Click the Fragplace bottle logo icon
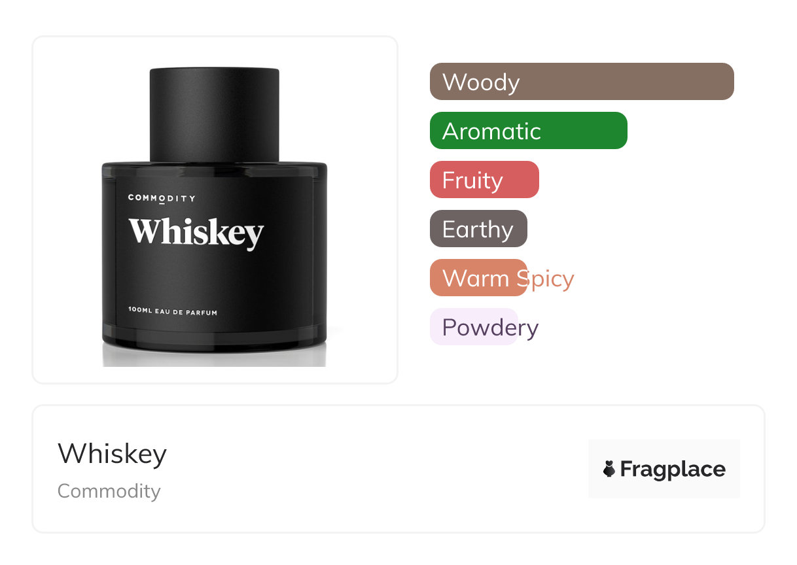This screenshot has height=565, width=797. coord(609,469)
